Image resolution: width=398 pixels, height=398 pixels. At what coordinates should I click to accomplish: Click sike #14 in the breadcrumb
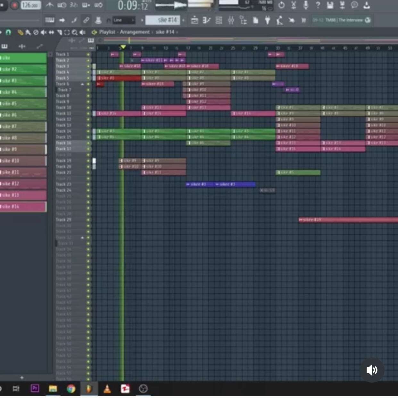pos(165,32)
